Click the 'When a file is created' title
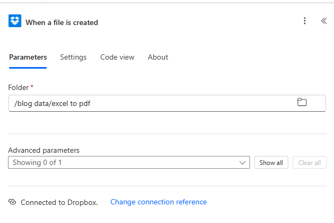The width and height of the screenshot is (334, 223). click(62, 22)
